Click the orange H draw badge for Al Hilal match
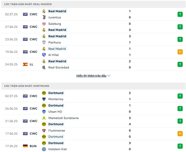 (180, 52)
